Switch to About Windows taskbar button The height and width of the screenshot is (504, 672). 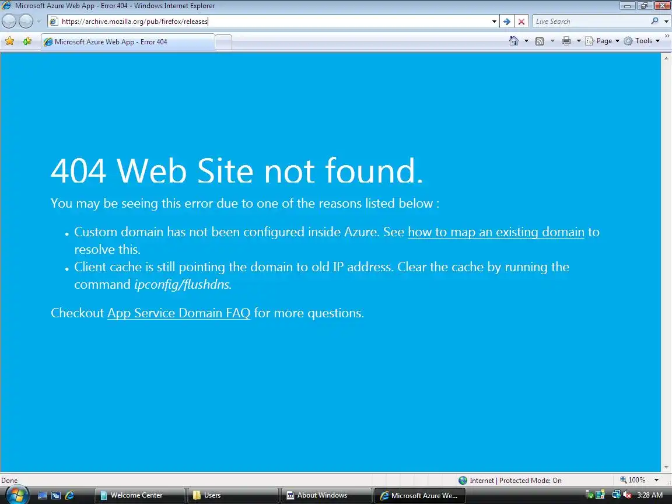click(326, 495)
